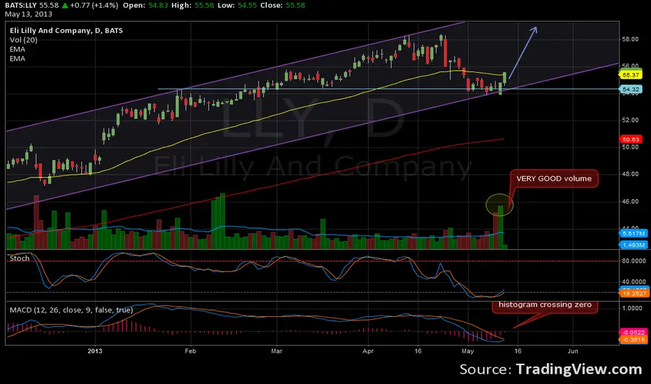This screenshot has height=384, width=651.
Task: Open the Source: TradingView.com credit
Action: pos(550,369)
